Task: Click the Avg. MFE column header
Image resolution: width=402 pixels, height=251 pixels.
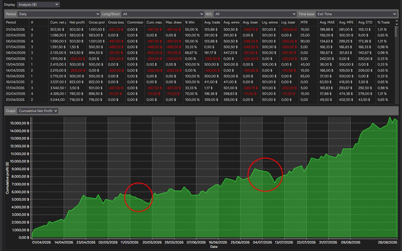Action: point(346,22)
